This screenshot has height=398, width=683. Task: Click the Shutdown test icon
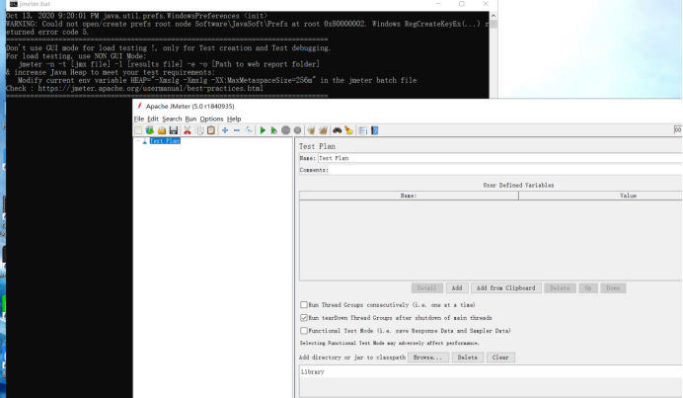pos(297,130)
